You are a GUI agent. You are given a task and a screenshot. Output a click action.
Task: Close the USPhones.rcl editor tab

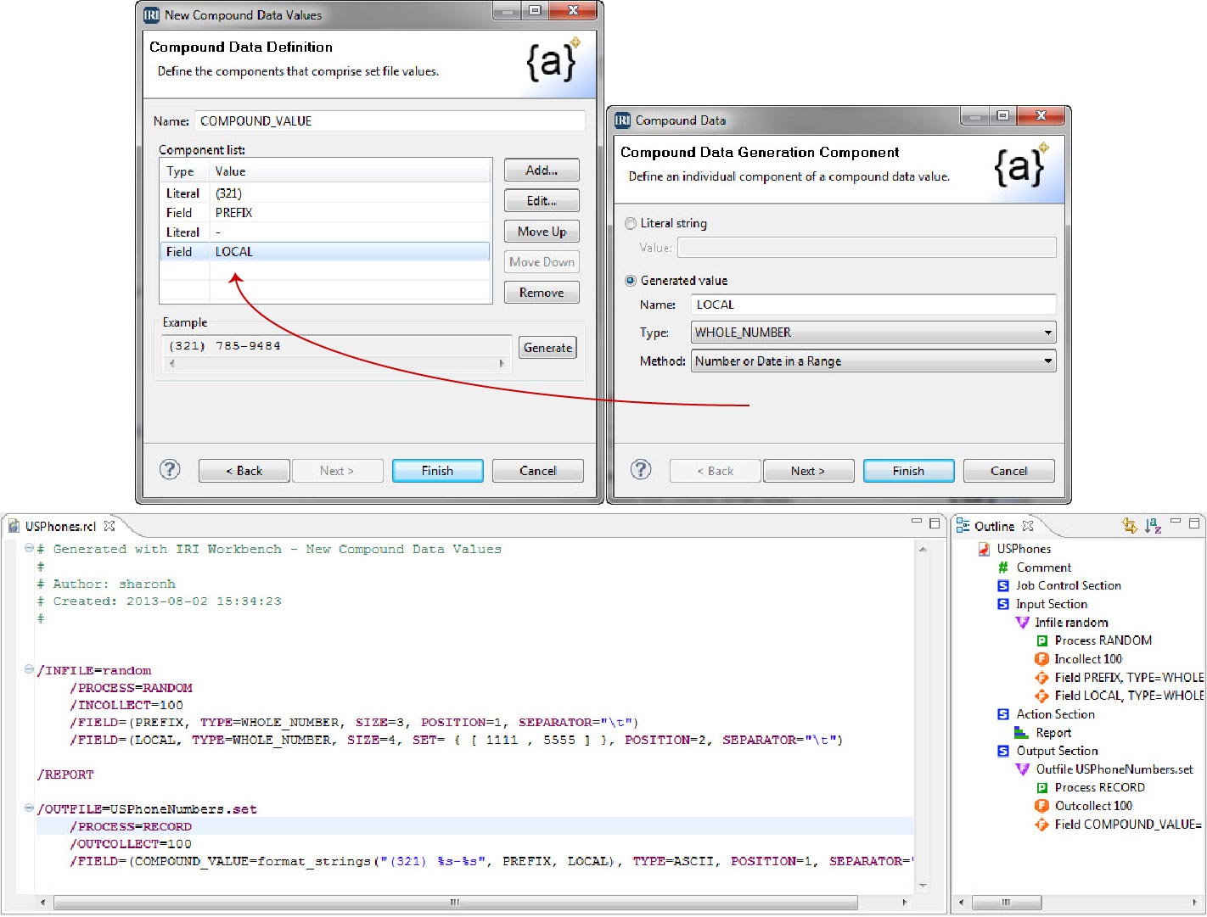click(109, 526)
